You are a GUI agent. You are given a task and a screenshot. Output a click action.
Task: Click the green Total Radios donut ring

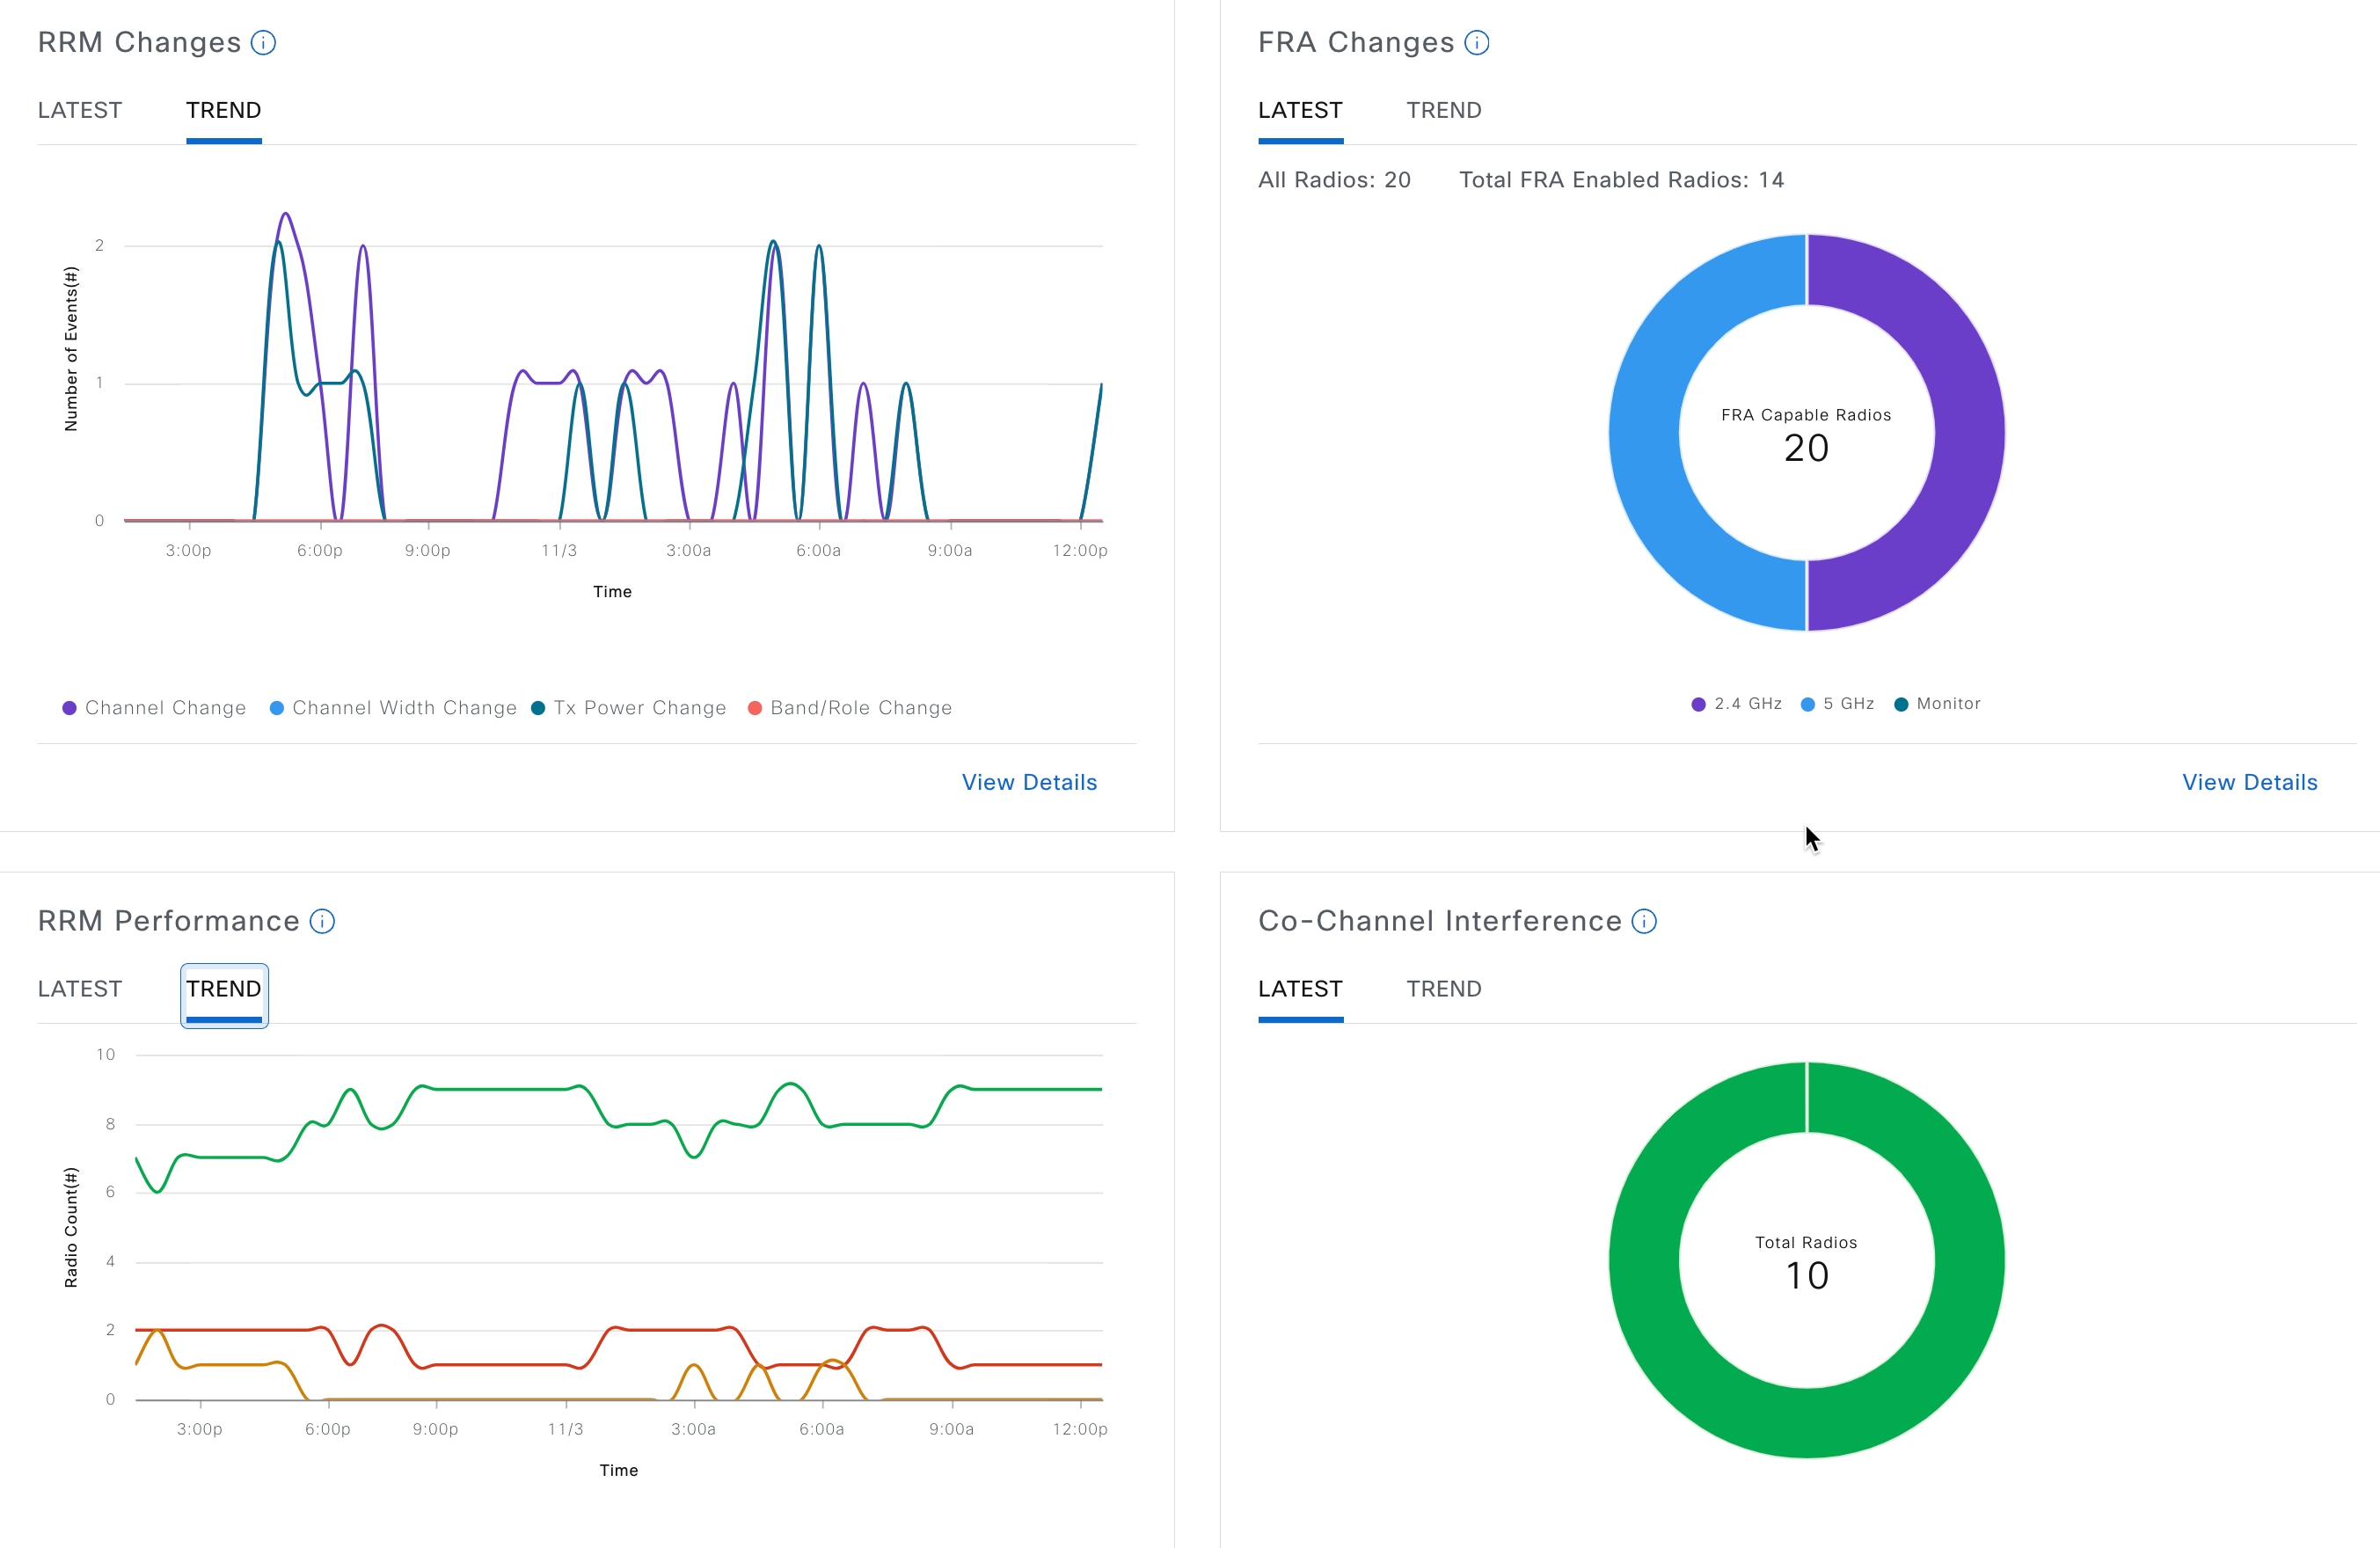[x=1645, y=1260]
